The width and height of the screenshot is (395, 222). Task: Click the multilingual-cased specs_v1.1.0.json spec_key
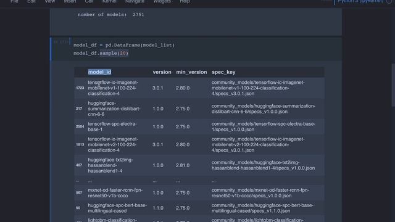pos(262,208)
